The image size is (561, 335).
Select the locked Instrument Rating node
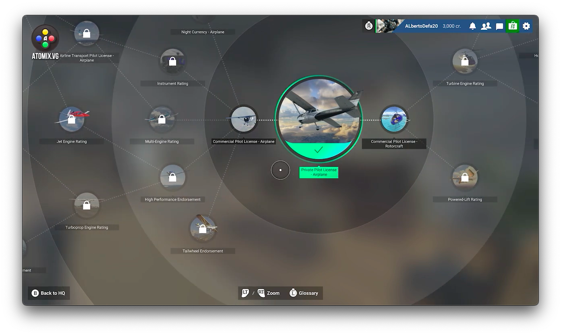(172, 62)
